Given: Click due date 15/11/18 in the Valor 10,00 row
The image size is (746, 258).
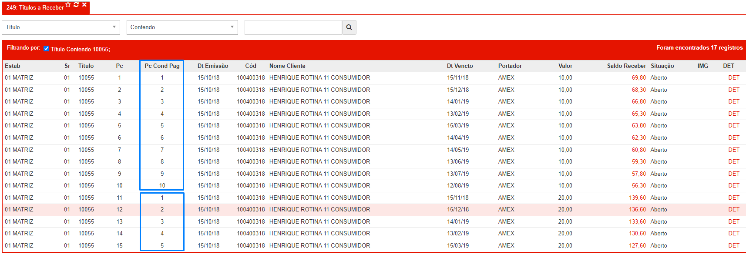Looking at the screenshot, I should click(458, 77).
